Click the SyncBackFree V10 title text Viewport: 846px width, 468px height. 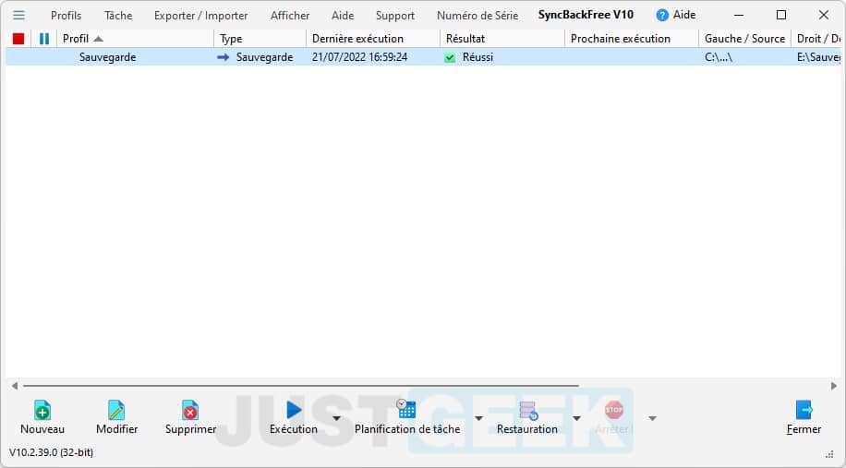586,15
